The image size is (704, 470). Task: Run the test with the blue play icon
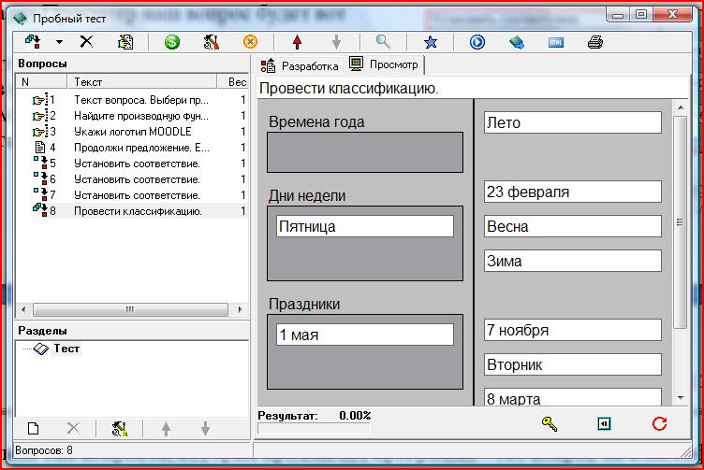(x=477, y=42)
